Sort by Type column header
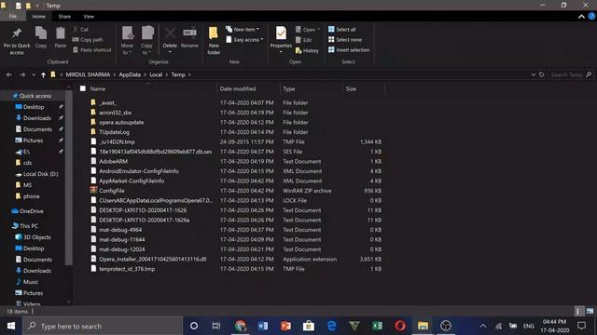The height and width of the screenshot is (335, 597). click(288, 89)
